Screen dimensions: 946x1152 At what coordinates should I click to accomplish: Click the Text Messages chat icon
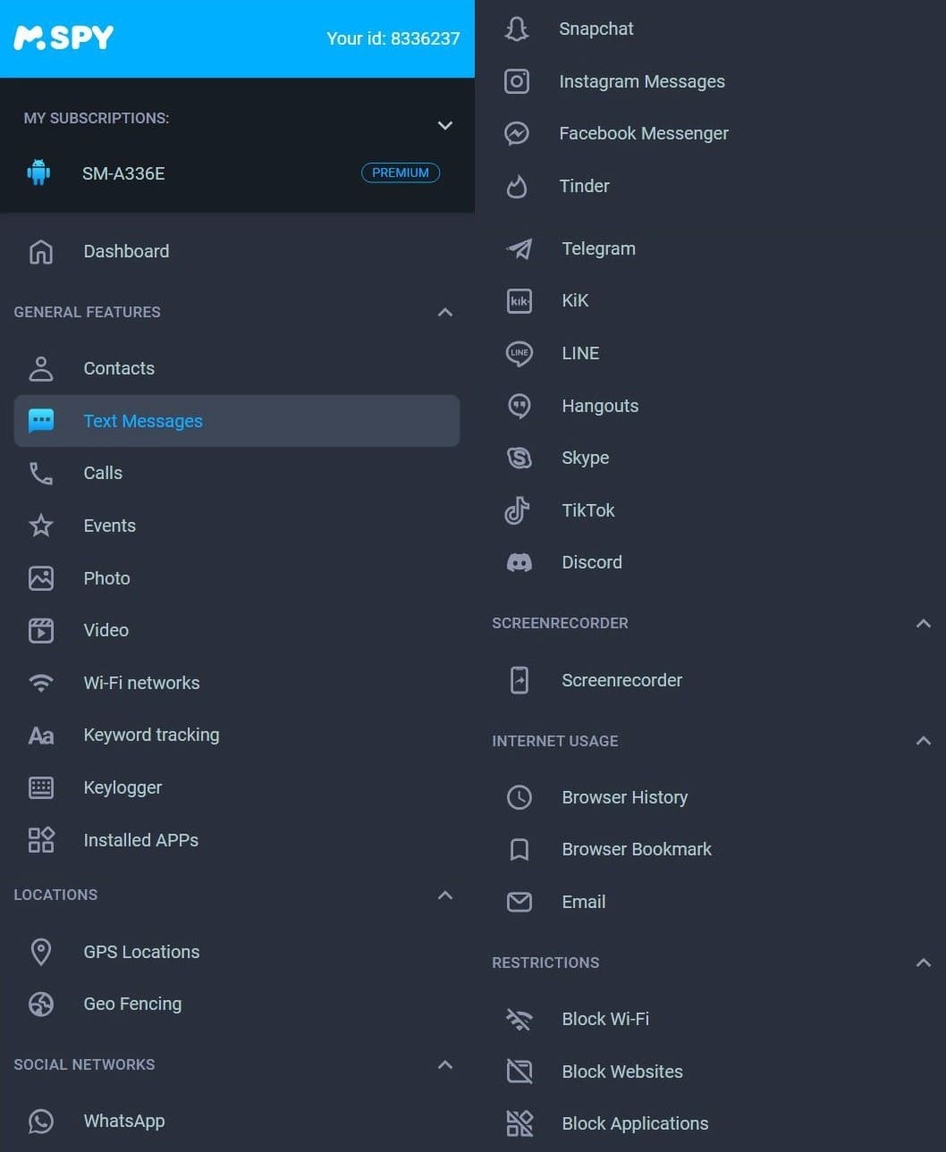pos(41,420)
